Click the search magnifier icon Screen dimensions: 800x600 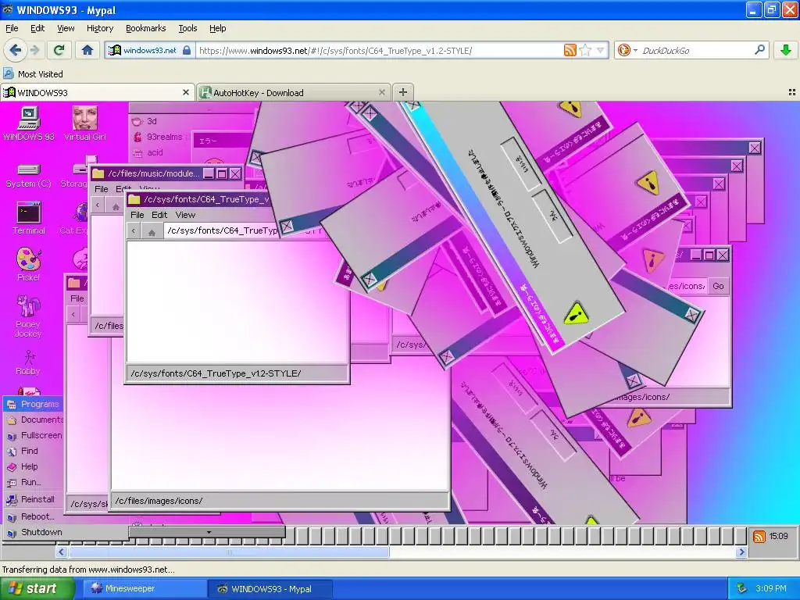click(759, 49)
